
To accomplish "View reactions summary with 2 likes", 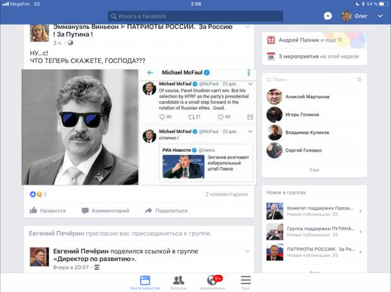I will coord(38,194).
